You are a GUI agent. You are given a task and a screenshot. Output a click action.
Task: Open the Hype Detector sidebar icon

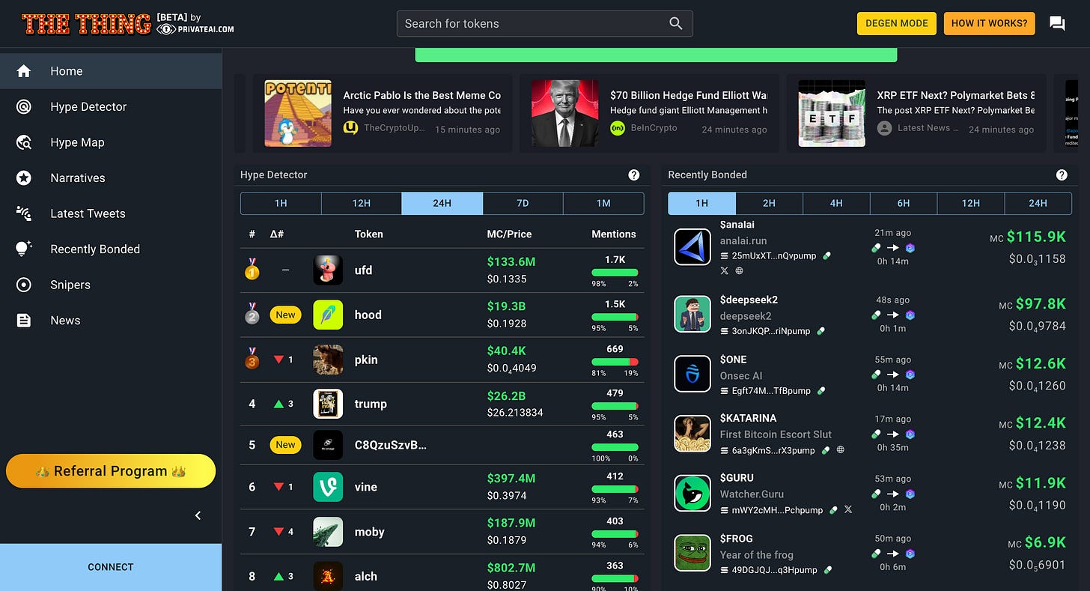24,107
